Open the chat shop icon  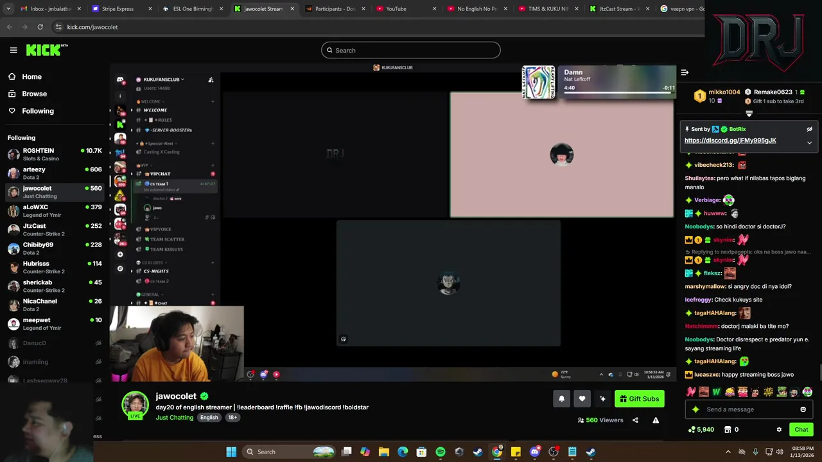(x=728, y=429)
